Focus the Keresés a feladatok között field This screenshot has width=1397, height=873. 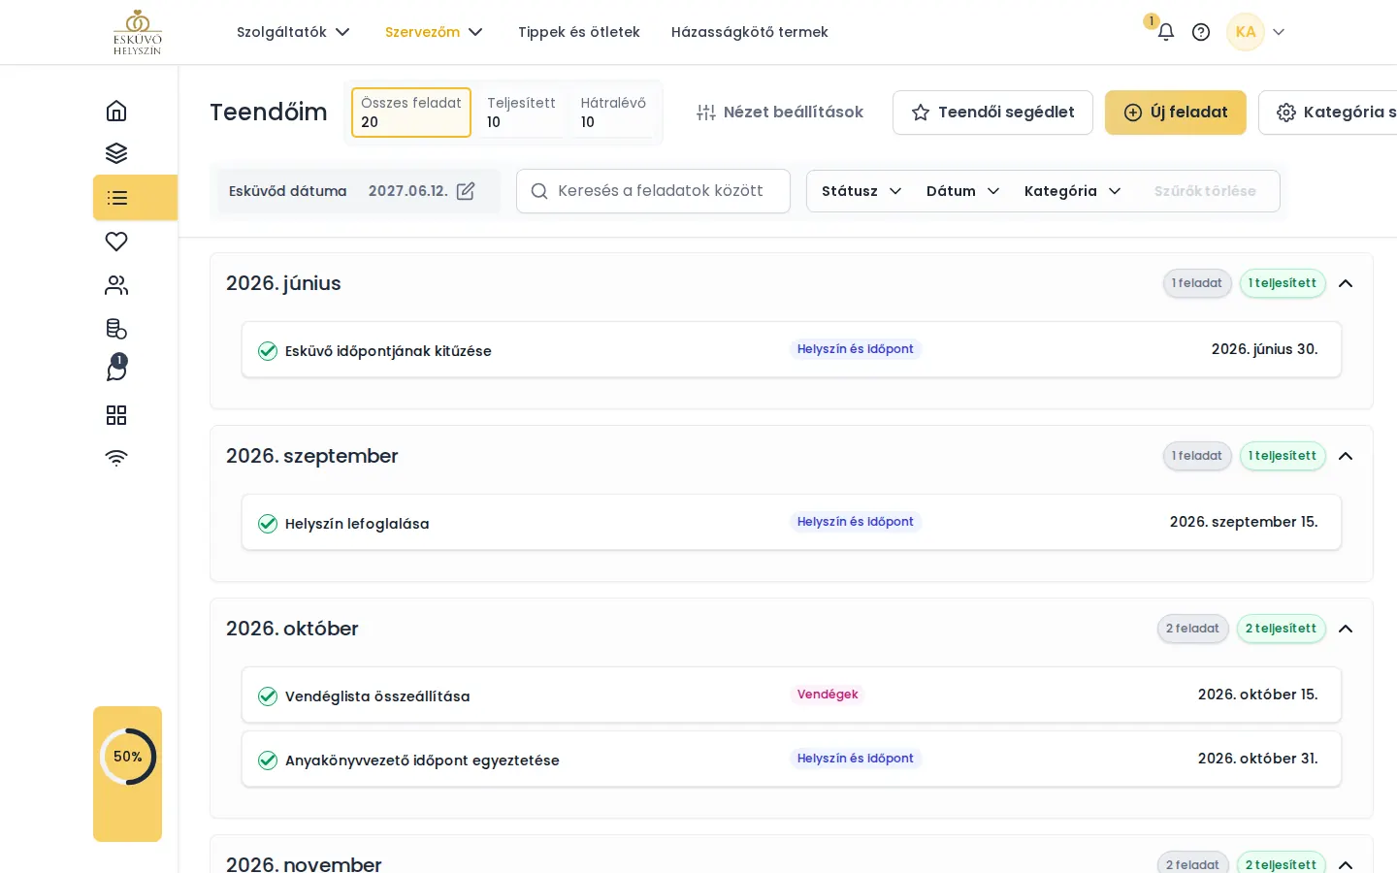coord(653,191)
